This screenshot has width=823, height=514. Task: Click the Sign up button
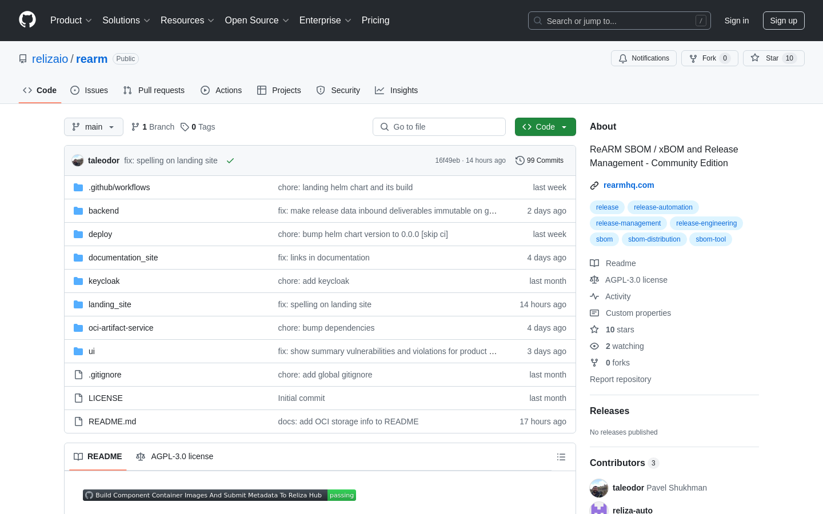(784, 21)
